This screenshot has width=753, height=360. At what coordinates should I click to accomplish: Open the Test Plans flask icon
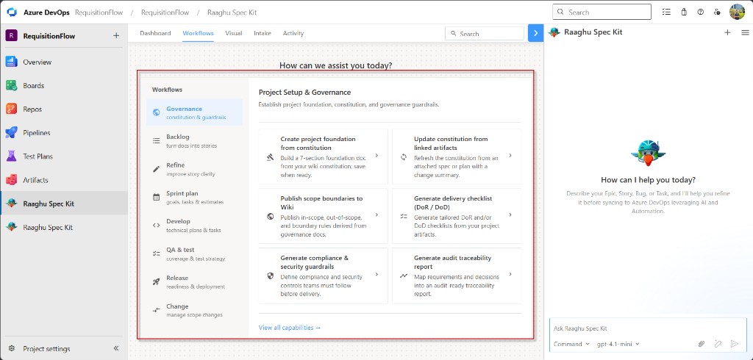[x=12, y=156]
